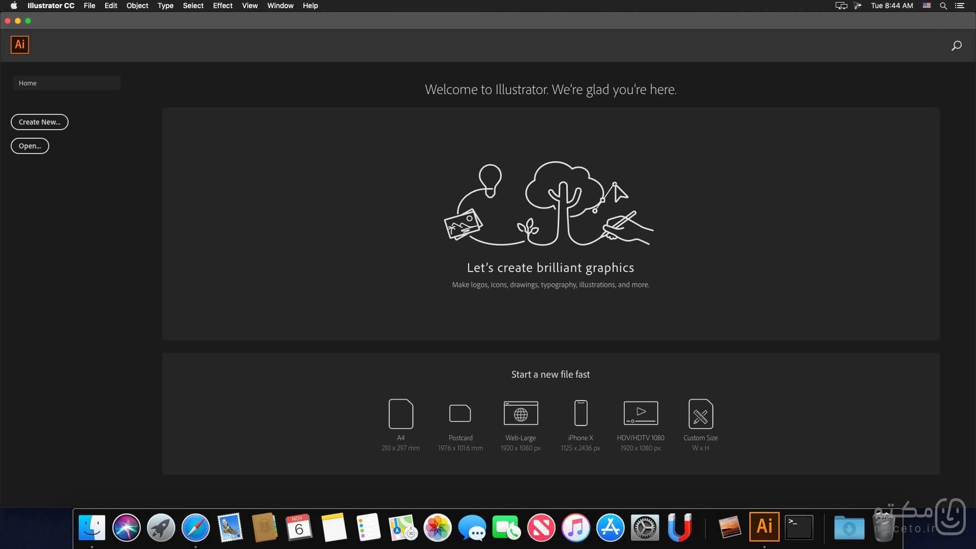Open the Custom Size preset
Image resolution: width=976 pixels, height=549 pixels.
coord(700,425)
